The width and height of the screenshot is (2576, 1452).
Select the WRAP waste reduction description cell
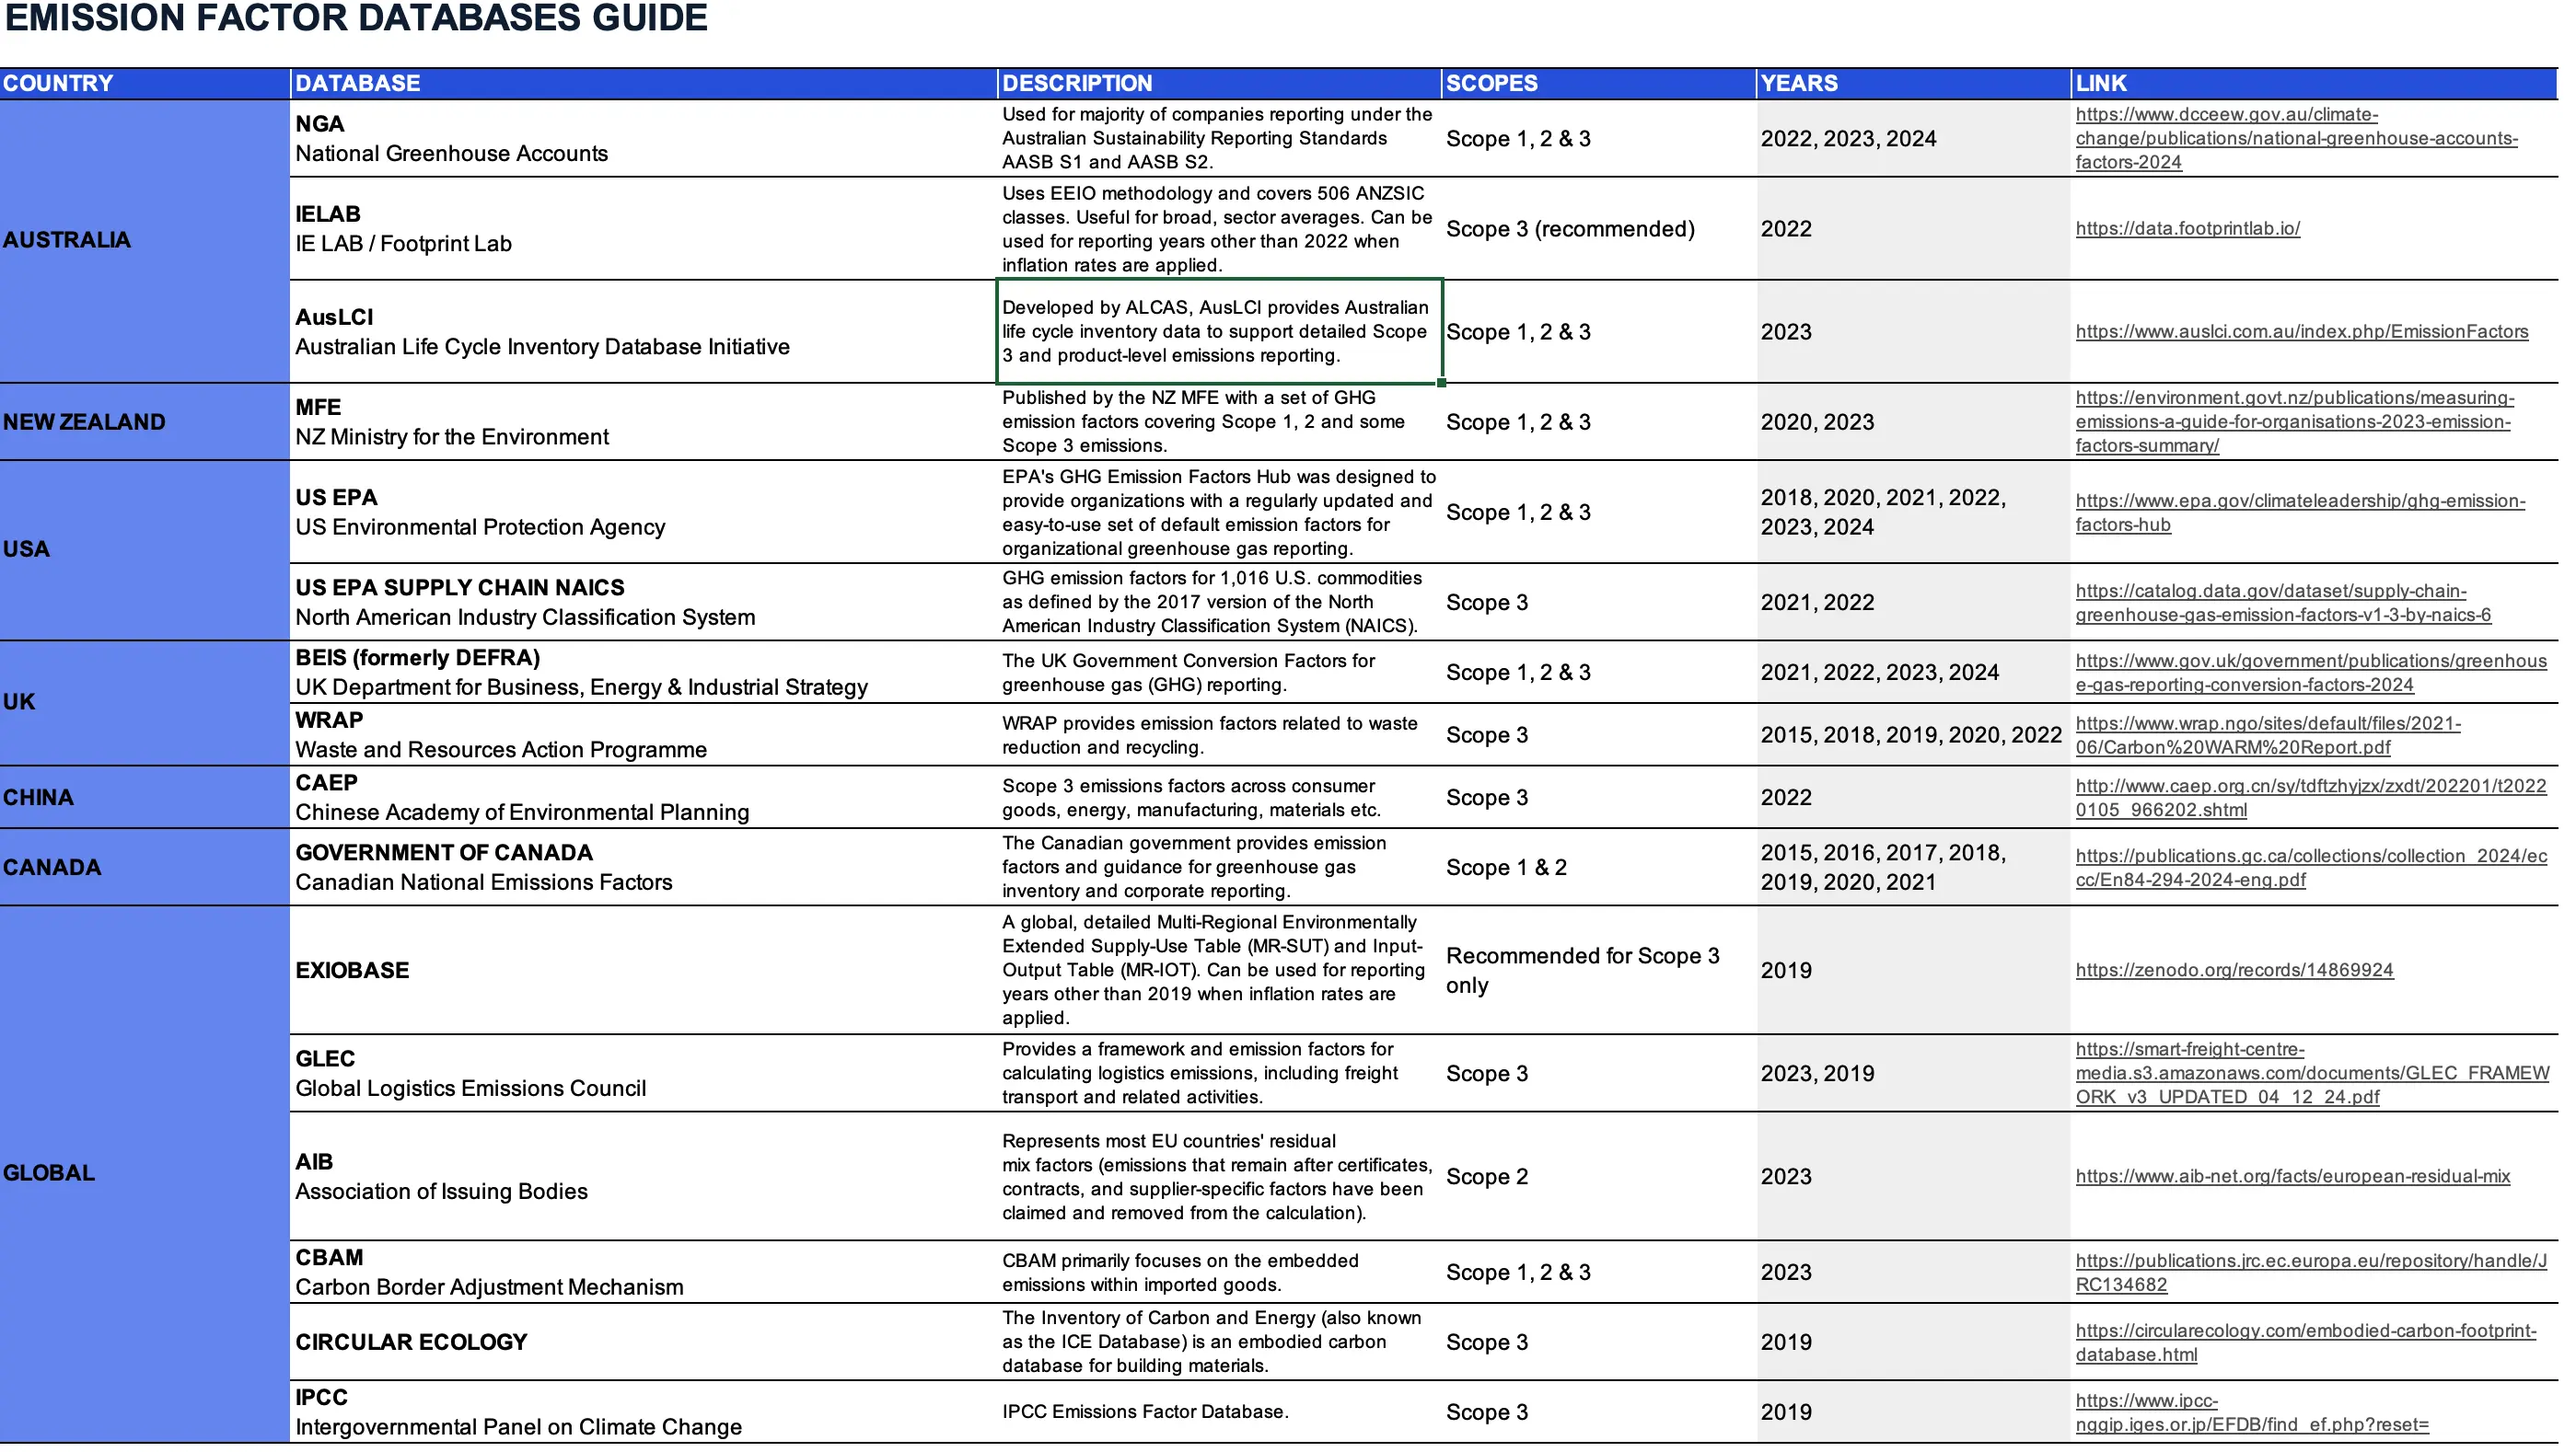point(1219,734)
